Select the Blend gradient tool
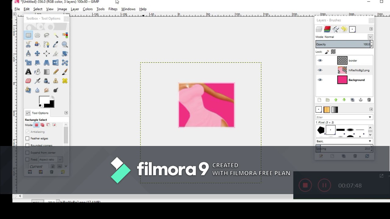This screenshot has height=219, width=390. (x=46, y=72)
